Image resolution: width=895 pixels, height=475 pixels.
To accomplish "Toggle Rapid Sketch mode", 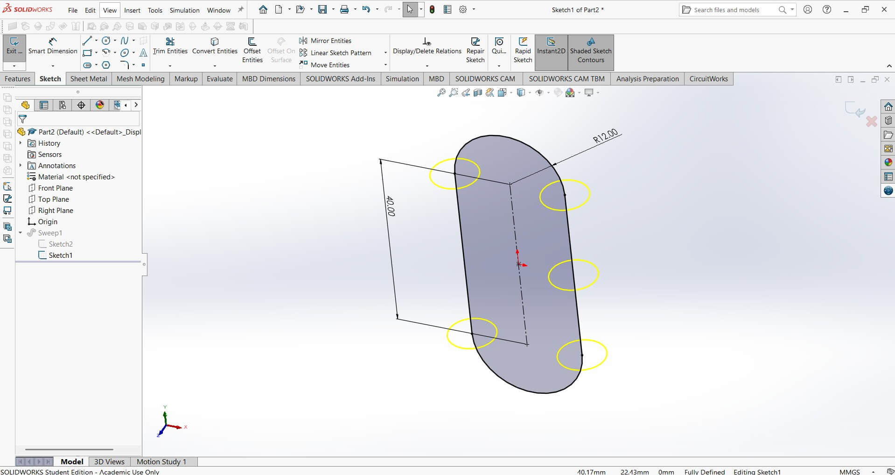I will [523, 50].
